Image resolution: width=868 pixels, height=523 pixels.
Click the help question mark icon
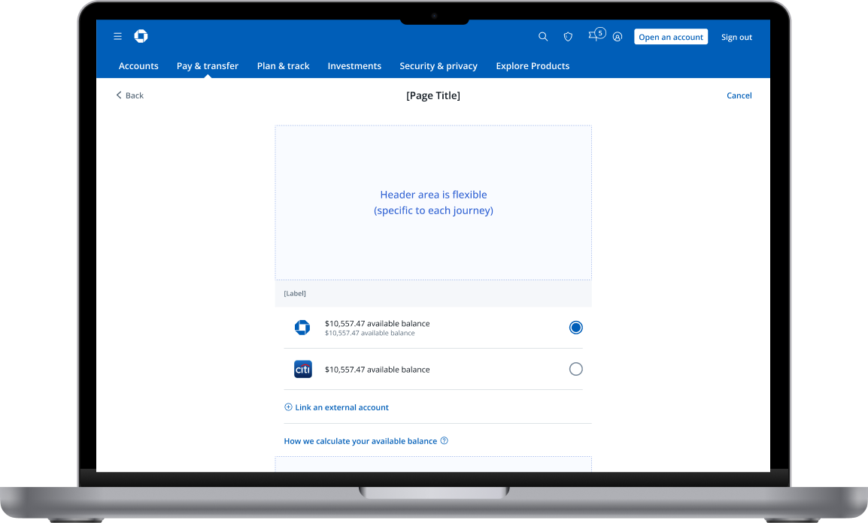[x=444, y=440]
